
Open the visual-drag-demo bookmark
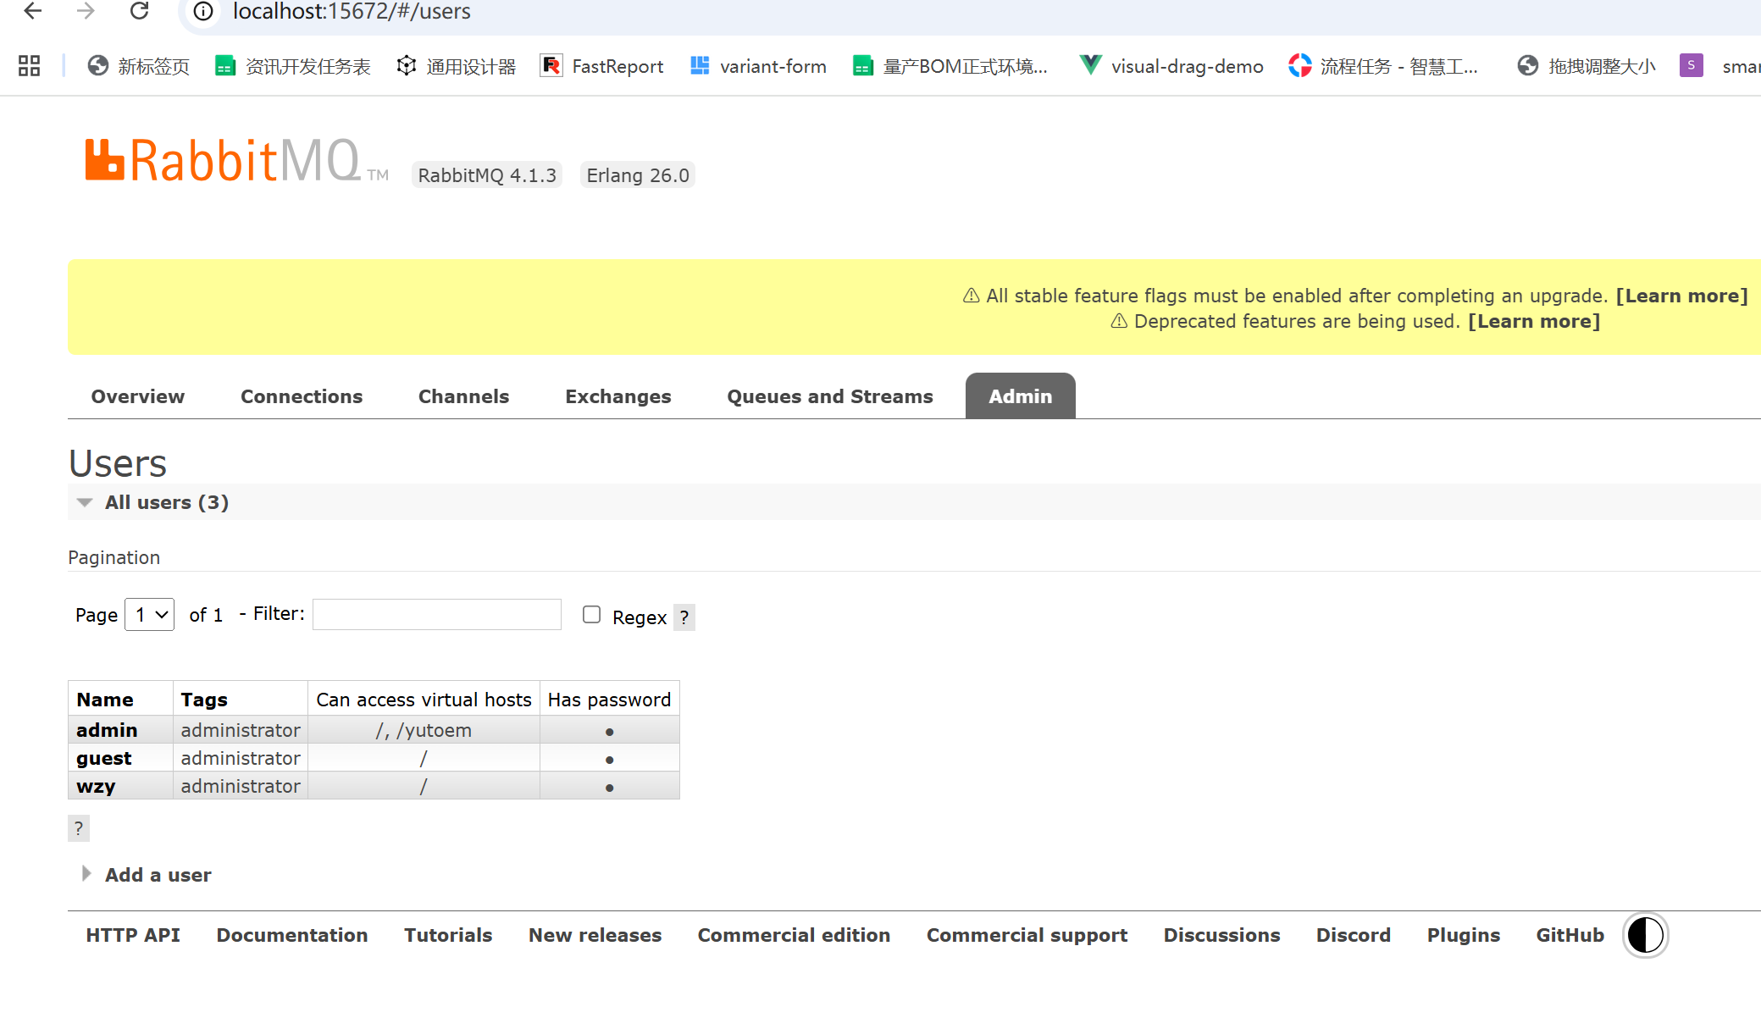pyautogui.click(x=1171, y=66)
